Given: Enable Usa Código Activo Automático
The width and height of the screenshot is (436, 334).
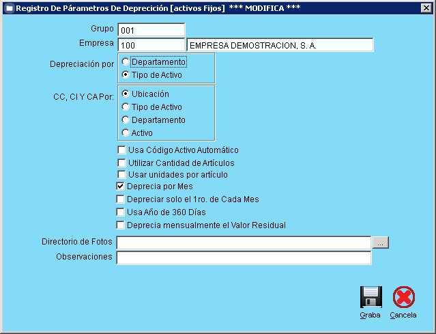Looking at the screenshot, I should click(x=121, y=150).
